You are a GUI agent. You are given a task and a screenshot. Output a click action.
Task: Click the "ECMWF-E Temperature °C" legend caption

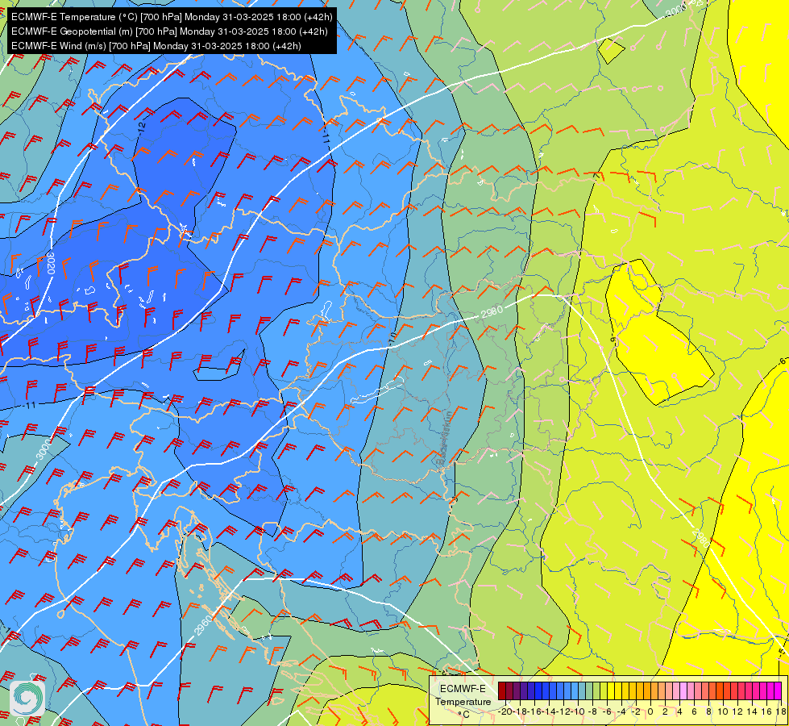463,701
